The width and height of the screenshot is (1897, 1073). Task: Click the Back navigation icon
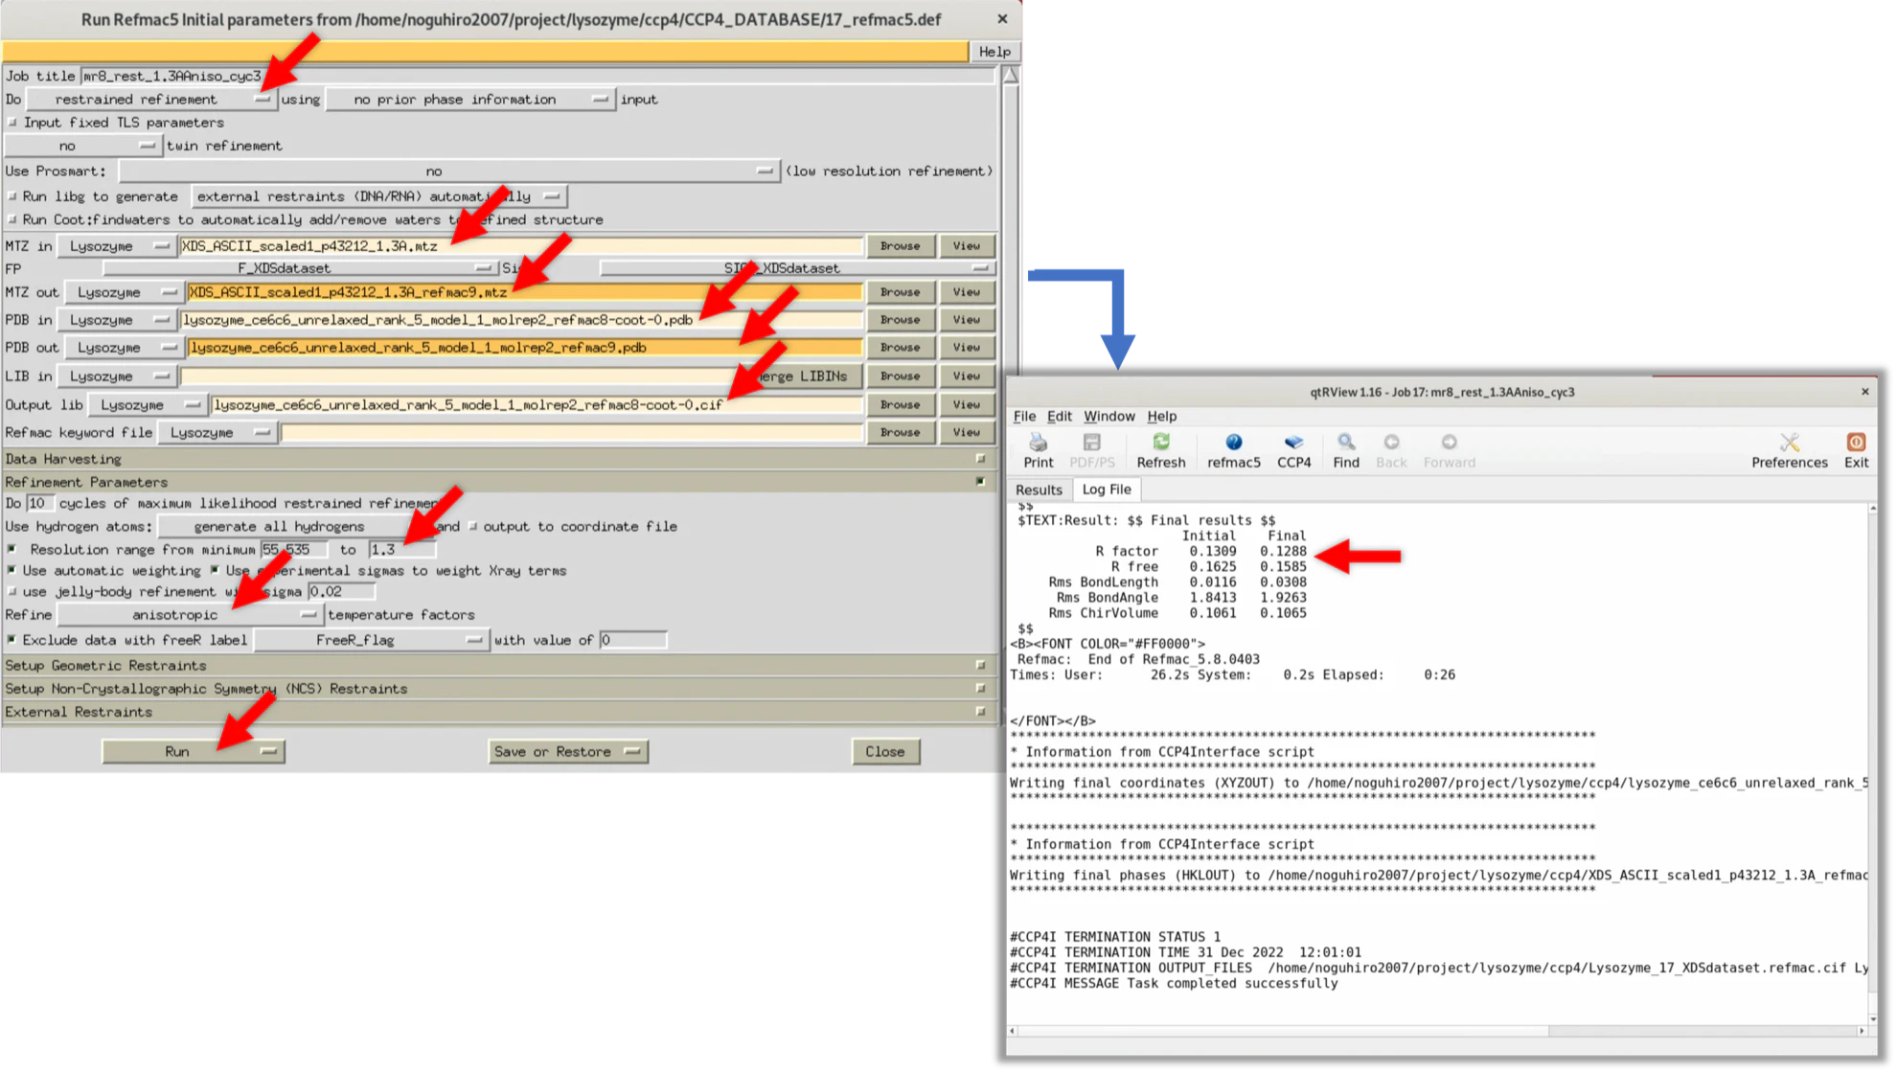coord(1391,450)
